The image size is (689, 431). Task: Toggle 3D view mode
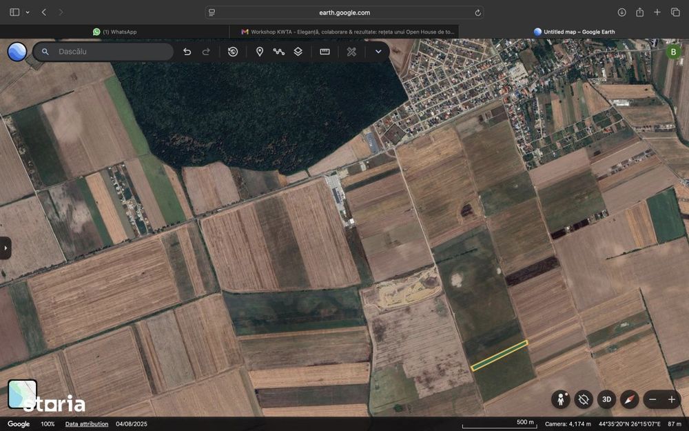pos(606,399)
